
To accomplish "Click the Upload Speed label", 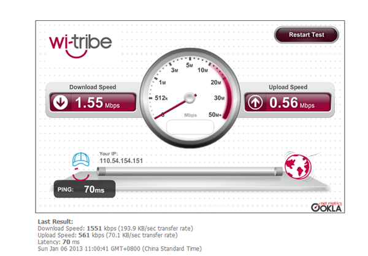I will tap(288, 87).
